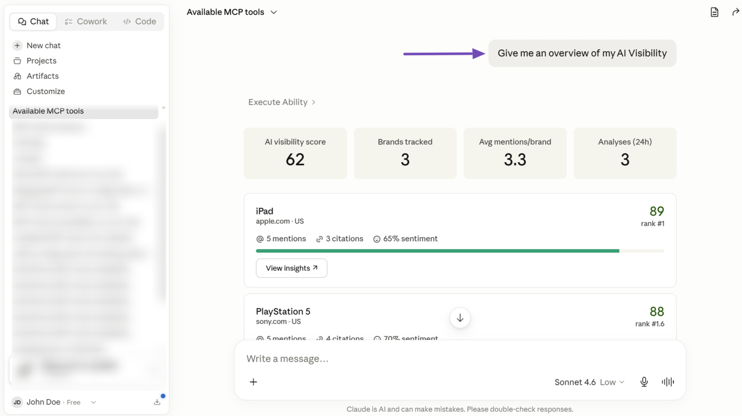Click the share arrow icon at top right

pyautogui.click(x=736, y=12)
